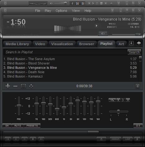The height and width of the screenshot is (147, 145).
Task: Click the miscellaneous options diamond icon
Action: pos(31,86)
